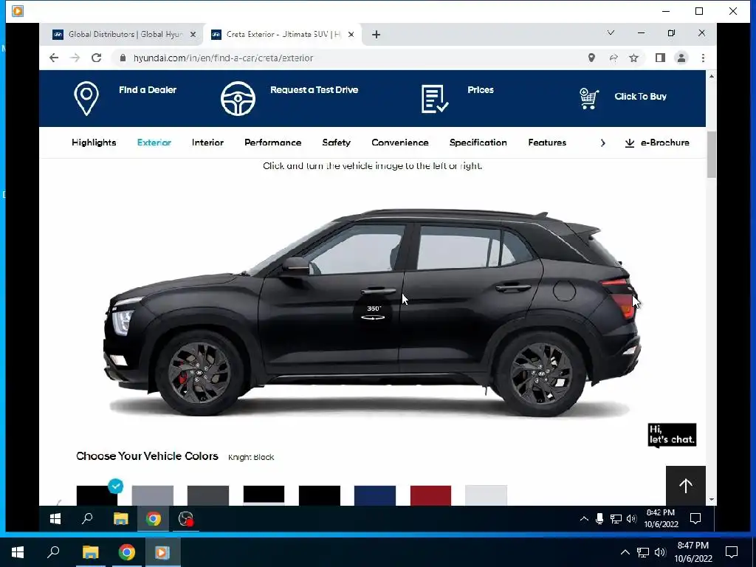The image size is (756, 567).
Task: Open the Interior section tab
Action: [207, 142]
